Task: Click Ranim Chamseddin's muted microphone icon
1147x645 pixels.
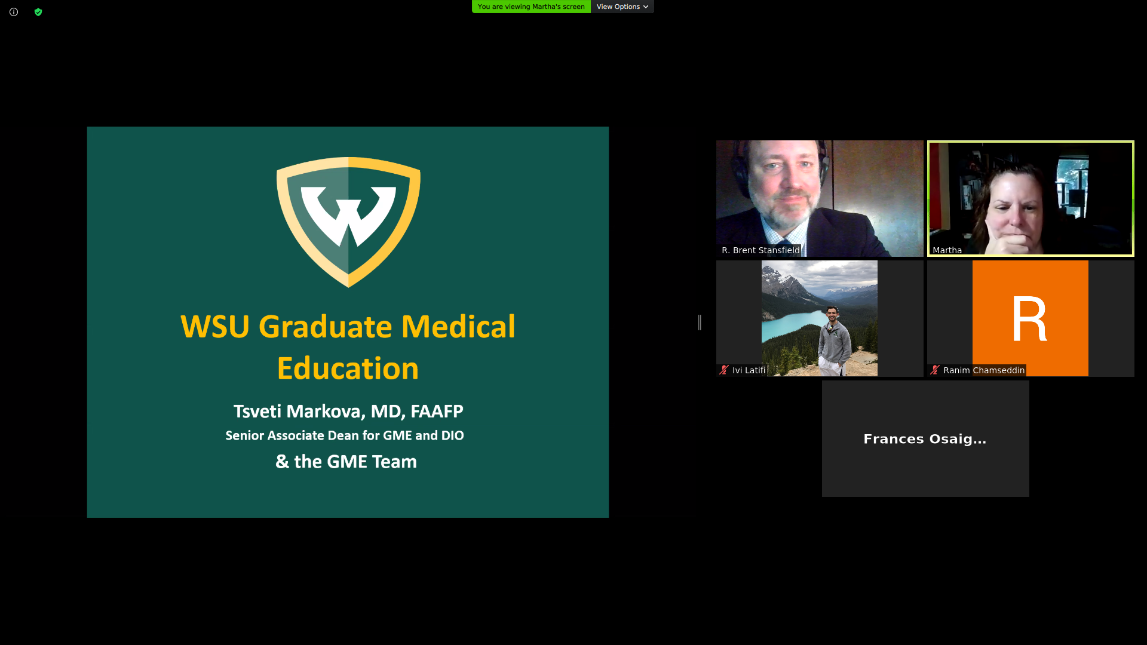Action: (935, 370)
